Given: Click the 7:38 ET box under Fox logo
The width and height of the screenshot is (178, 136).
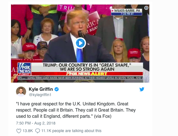Looking at the screenshot, I should point(24,74).
